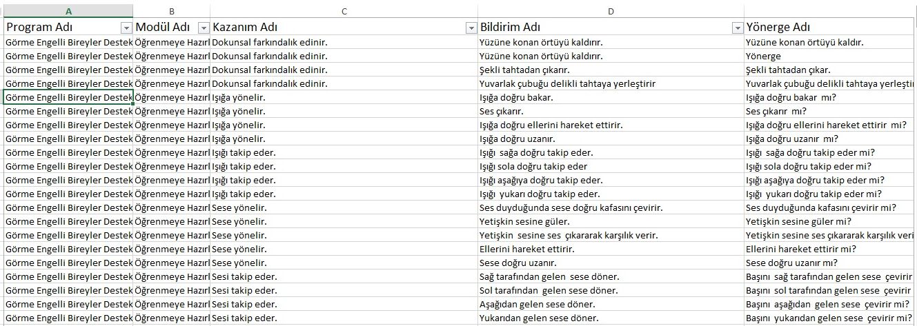Select the cell 'Yukarıdan gelen sese döner.'
Screen dimensions: 917x326
click(x=611, y=318)
